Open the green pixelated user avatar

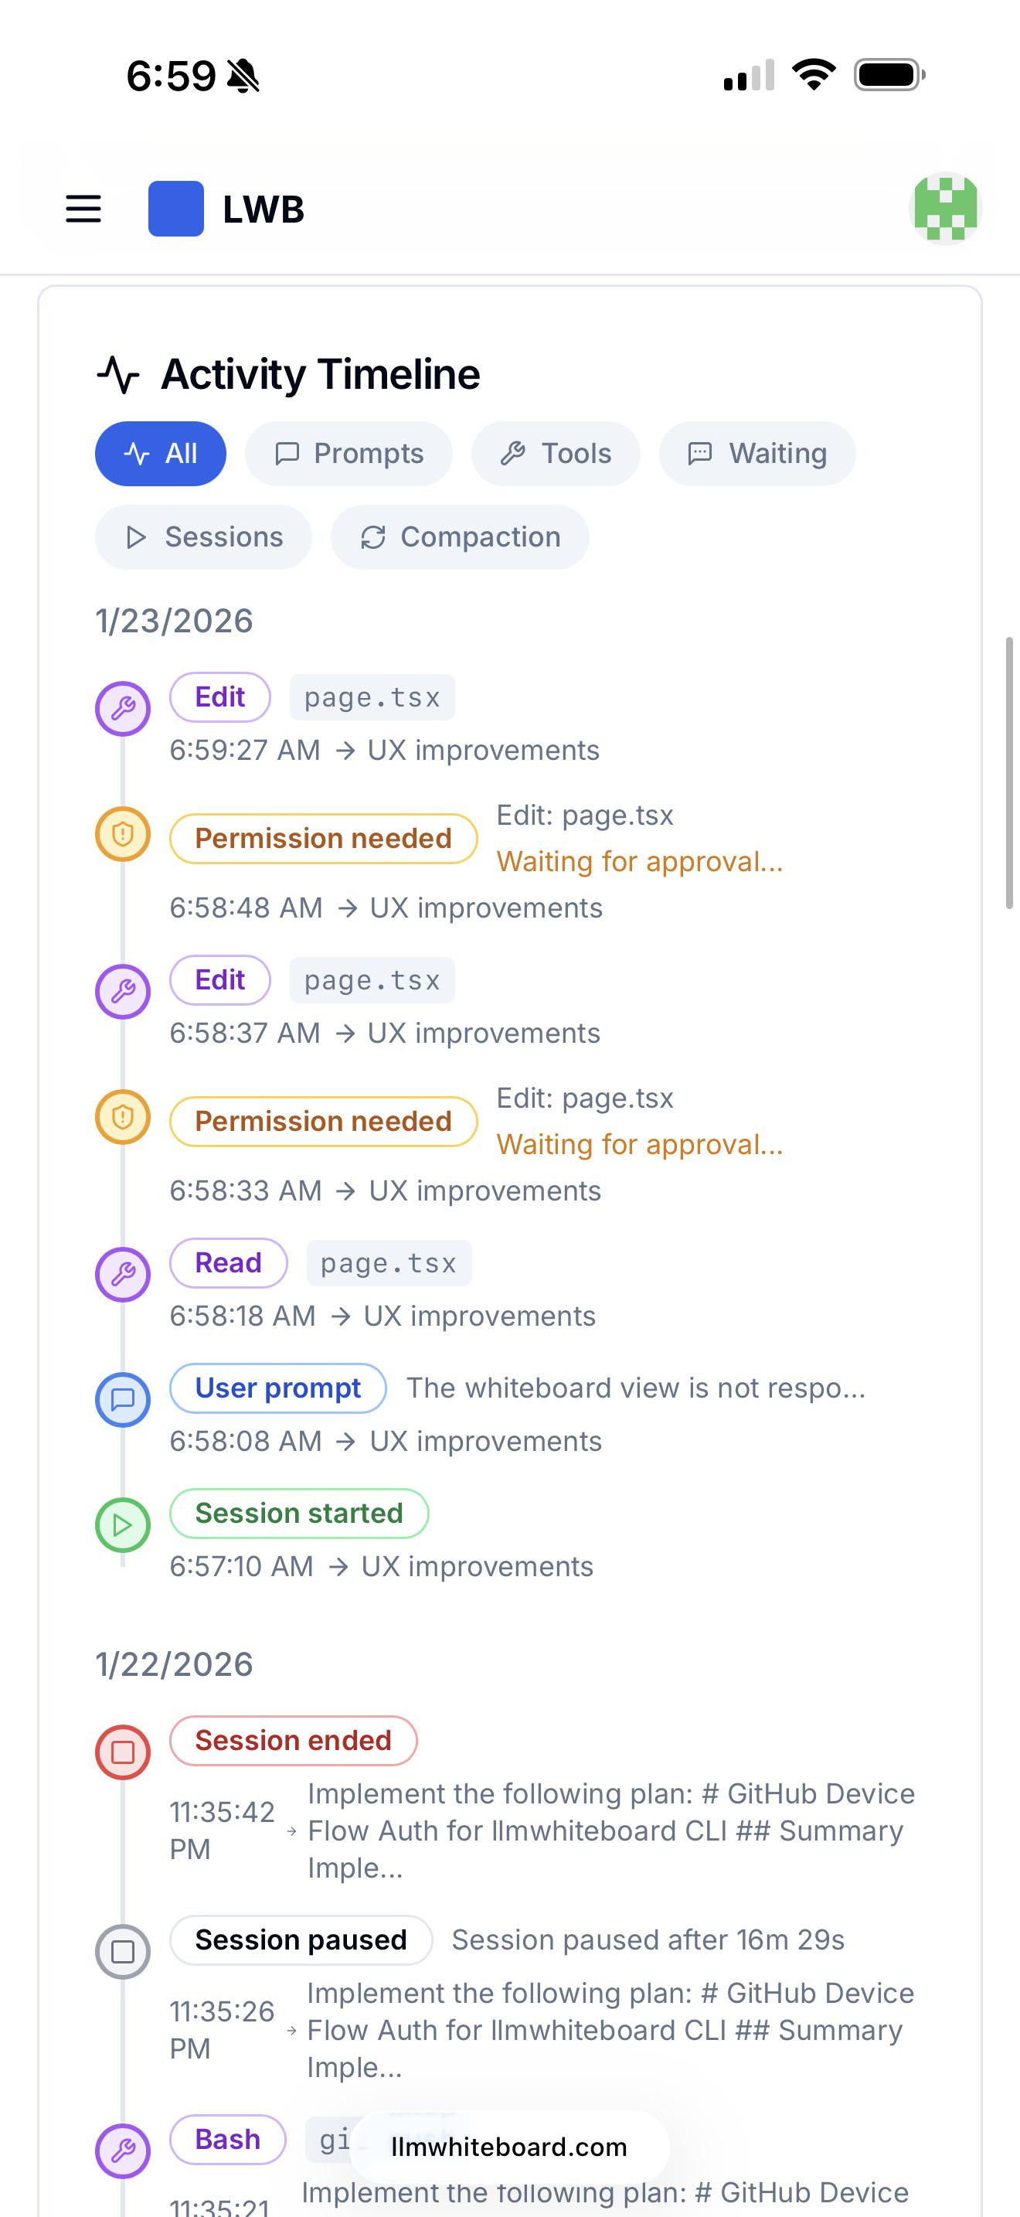[x=945, y=208]
